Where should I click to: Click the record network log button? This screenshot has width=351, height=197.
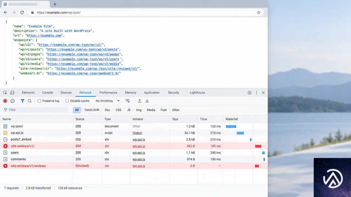click(x=5, y=101)
